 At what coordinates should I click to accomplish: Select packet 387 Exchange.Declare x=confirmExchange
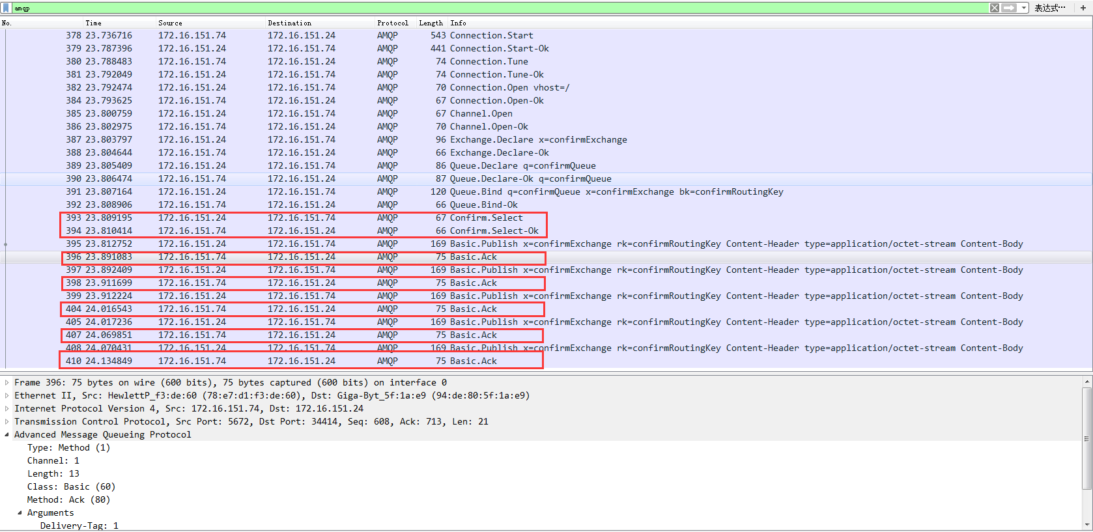pos(546,139)
